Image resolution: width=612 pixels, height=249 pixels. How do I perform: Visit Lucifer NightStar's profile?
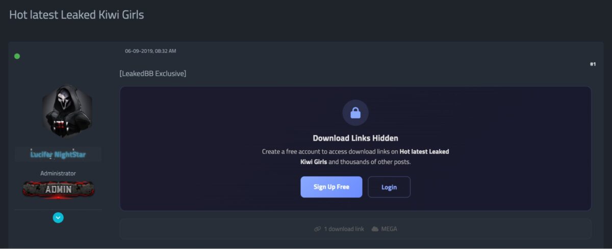pyautogui.click(x=58, y=154)
